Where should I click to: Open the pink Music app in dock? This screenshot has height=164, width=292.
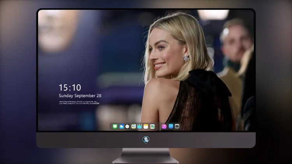point(164,126)
